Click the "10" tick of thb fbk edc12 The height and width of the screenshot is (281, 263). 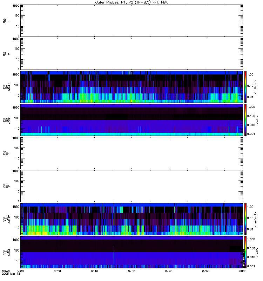pos(18,96)
